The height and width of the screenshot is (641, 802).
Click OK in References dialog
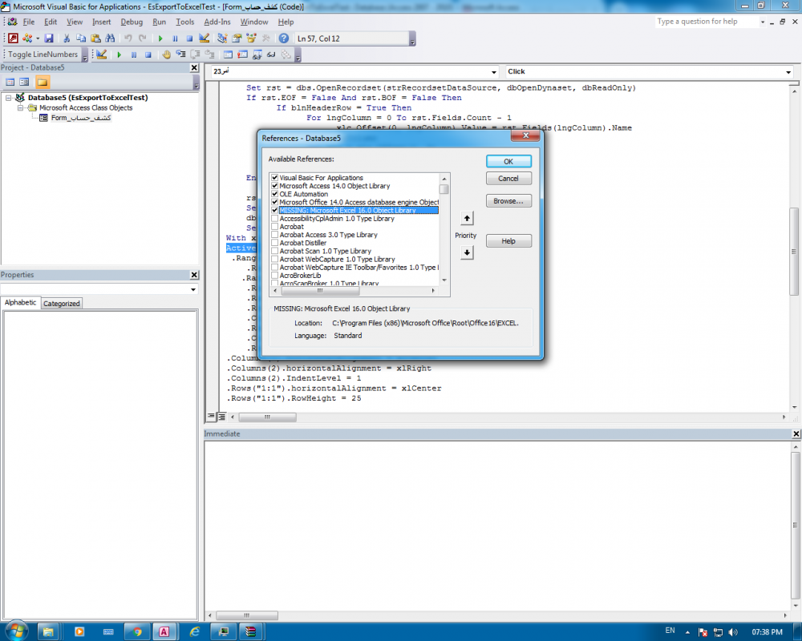[508, 162]
